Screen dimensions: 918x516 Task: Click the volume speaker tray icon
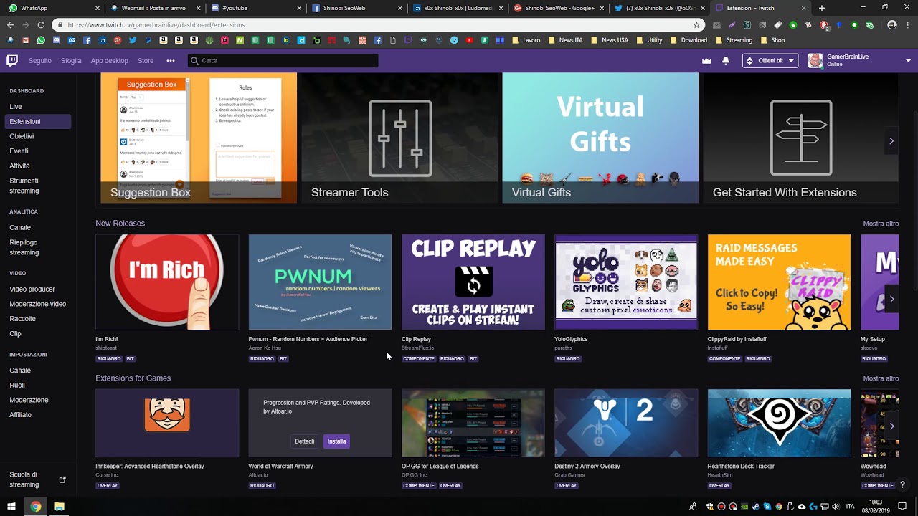pos(836,507)
